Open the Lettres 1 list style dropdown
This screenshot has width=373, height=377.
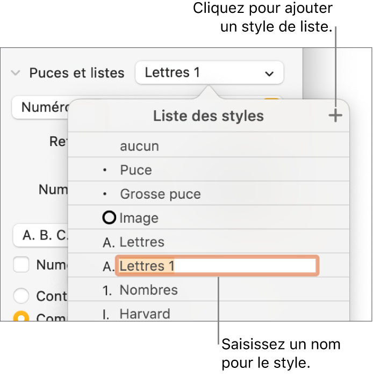click(210, 73)
